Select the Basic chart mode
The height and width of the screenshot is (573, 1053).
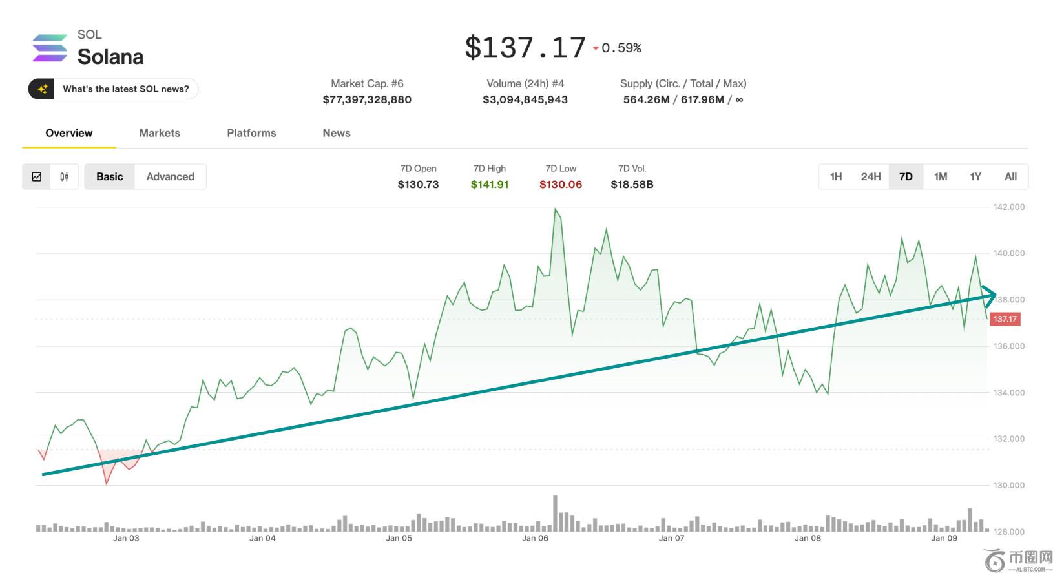(x=110, y=176)
